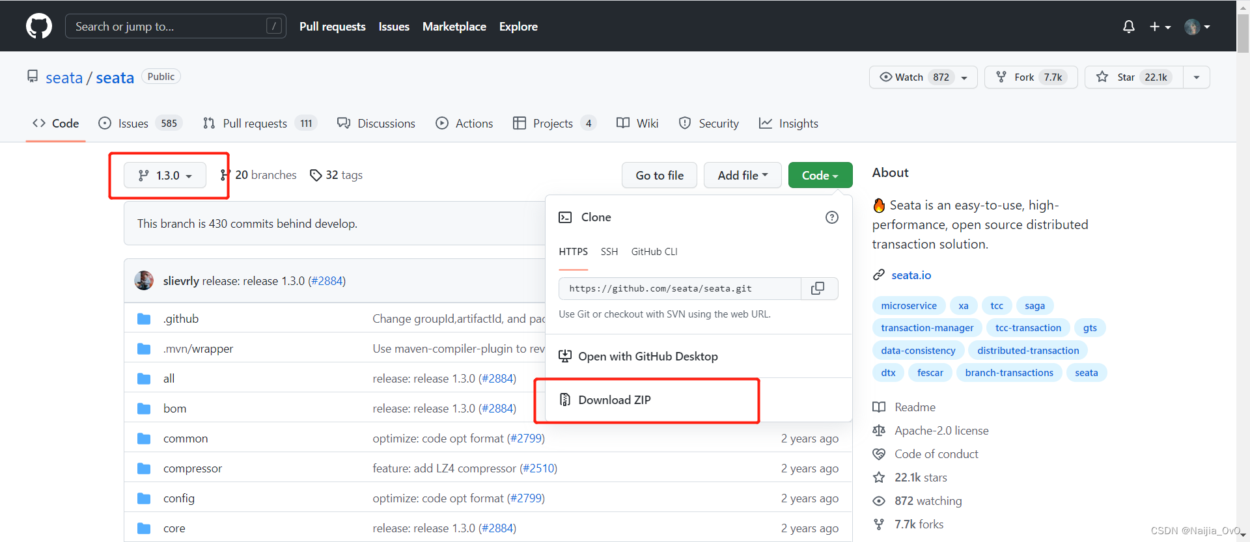The image size is (1250, 542).
Task: Switch to repo Pull requests tab
Action: (x=260, y=123)
